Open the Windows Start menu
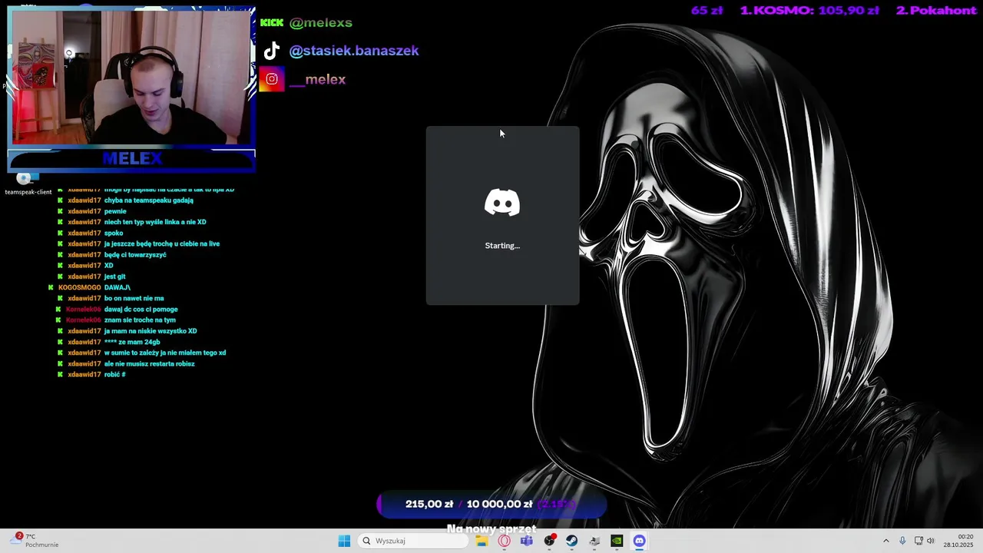Viewport: 983px width, 553px height. click(344, 541)
